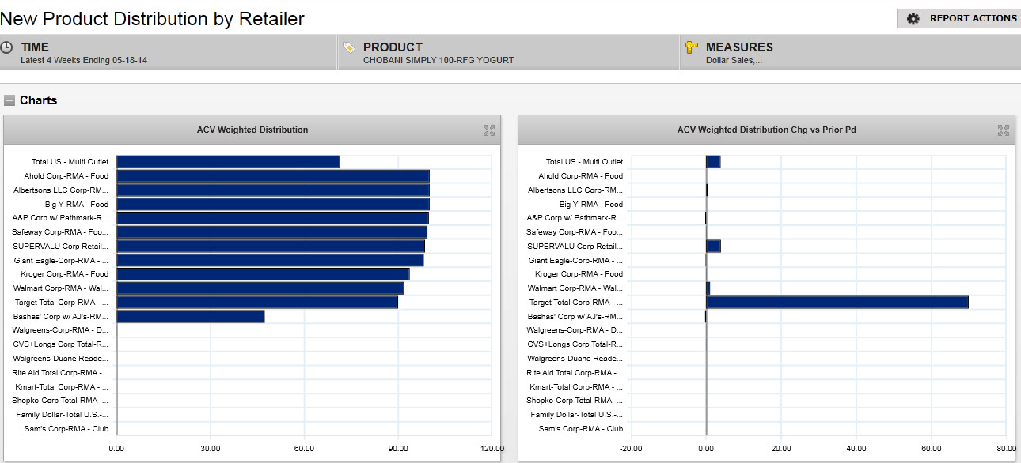Click the Walmart Corp-RMA label in left chart
The width and height of the screenshot is (1021, 463).
pos(61,288)
